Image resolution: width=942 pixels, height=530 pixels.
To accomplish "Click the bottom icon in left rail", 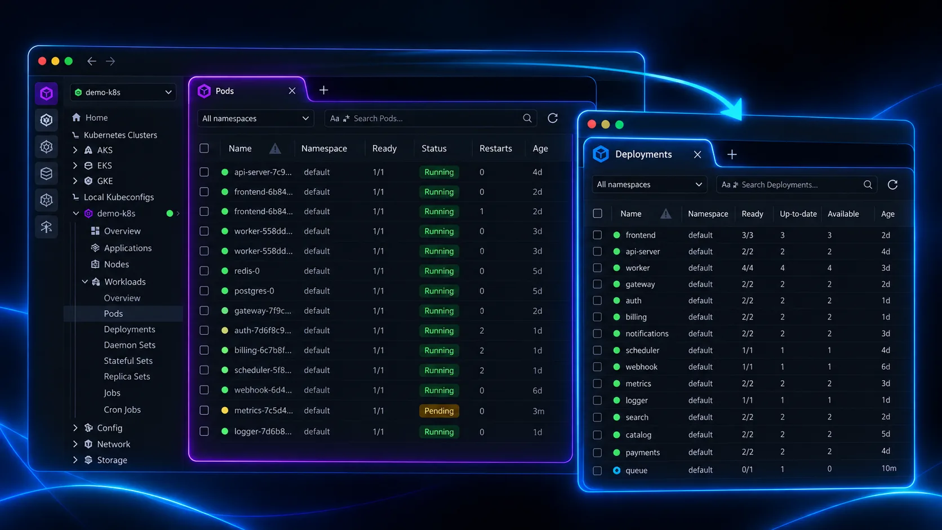I will point(47,227).
